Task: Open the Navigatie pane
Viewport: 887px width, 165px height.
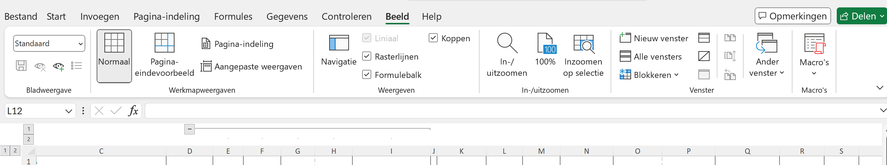Action: 339,43
